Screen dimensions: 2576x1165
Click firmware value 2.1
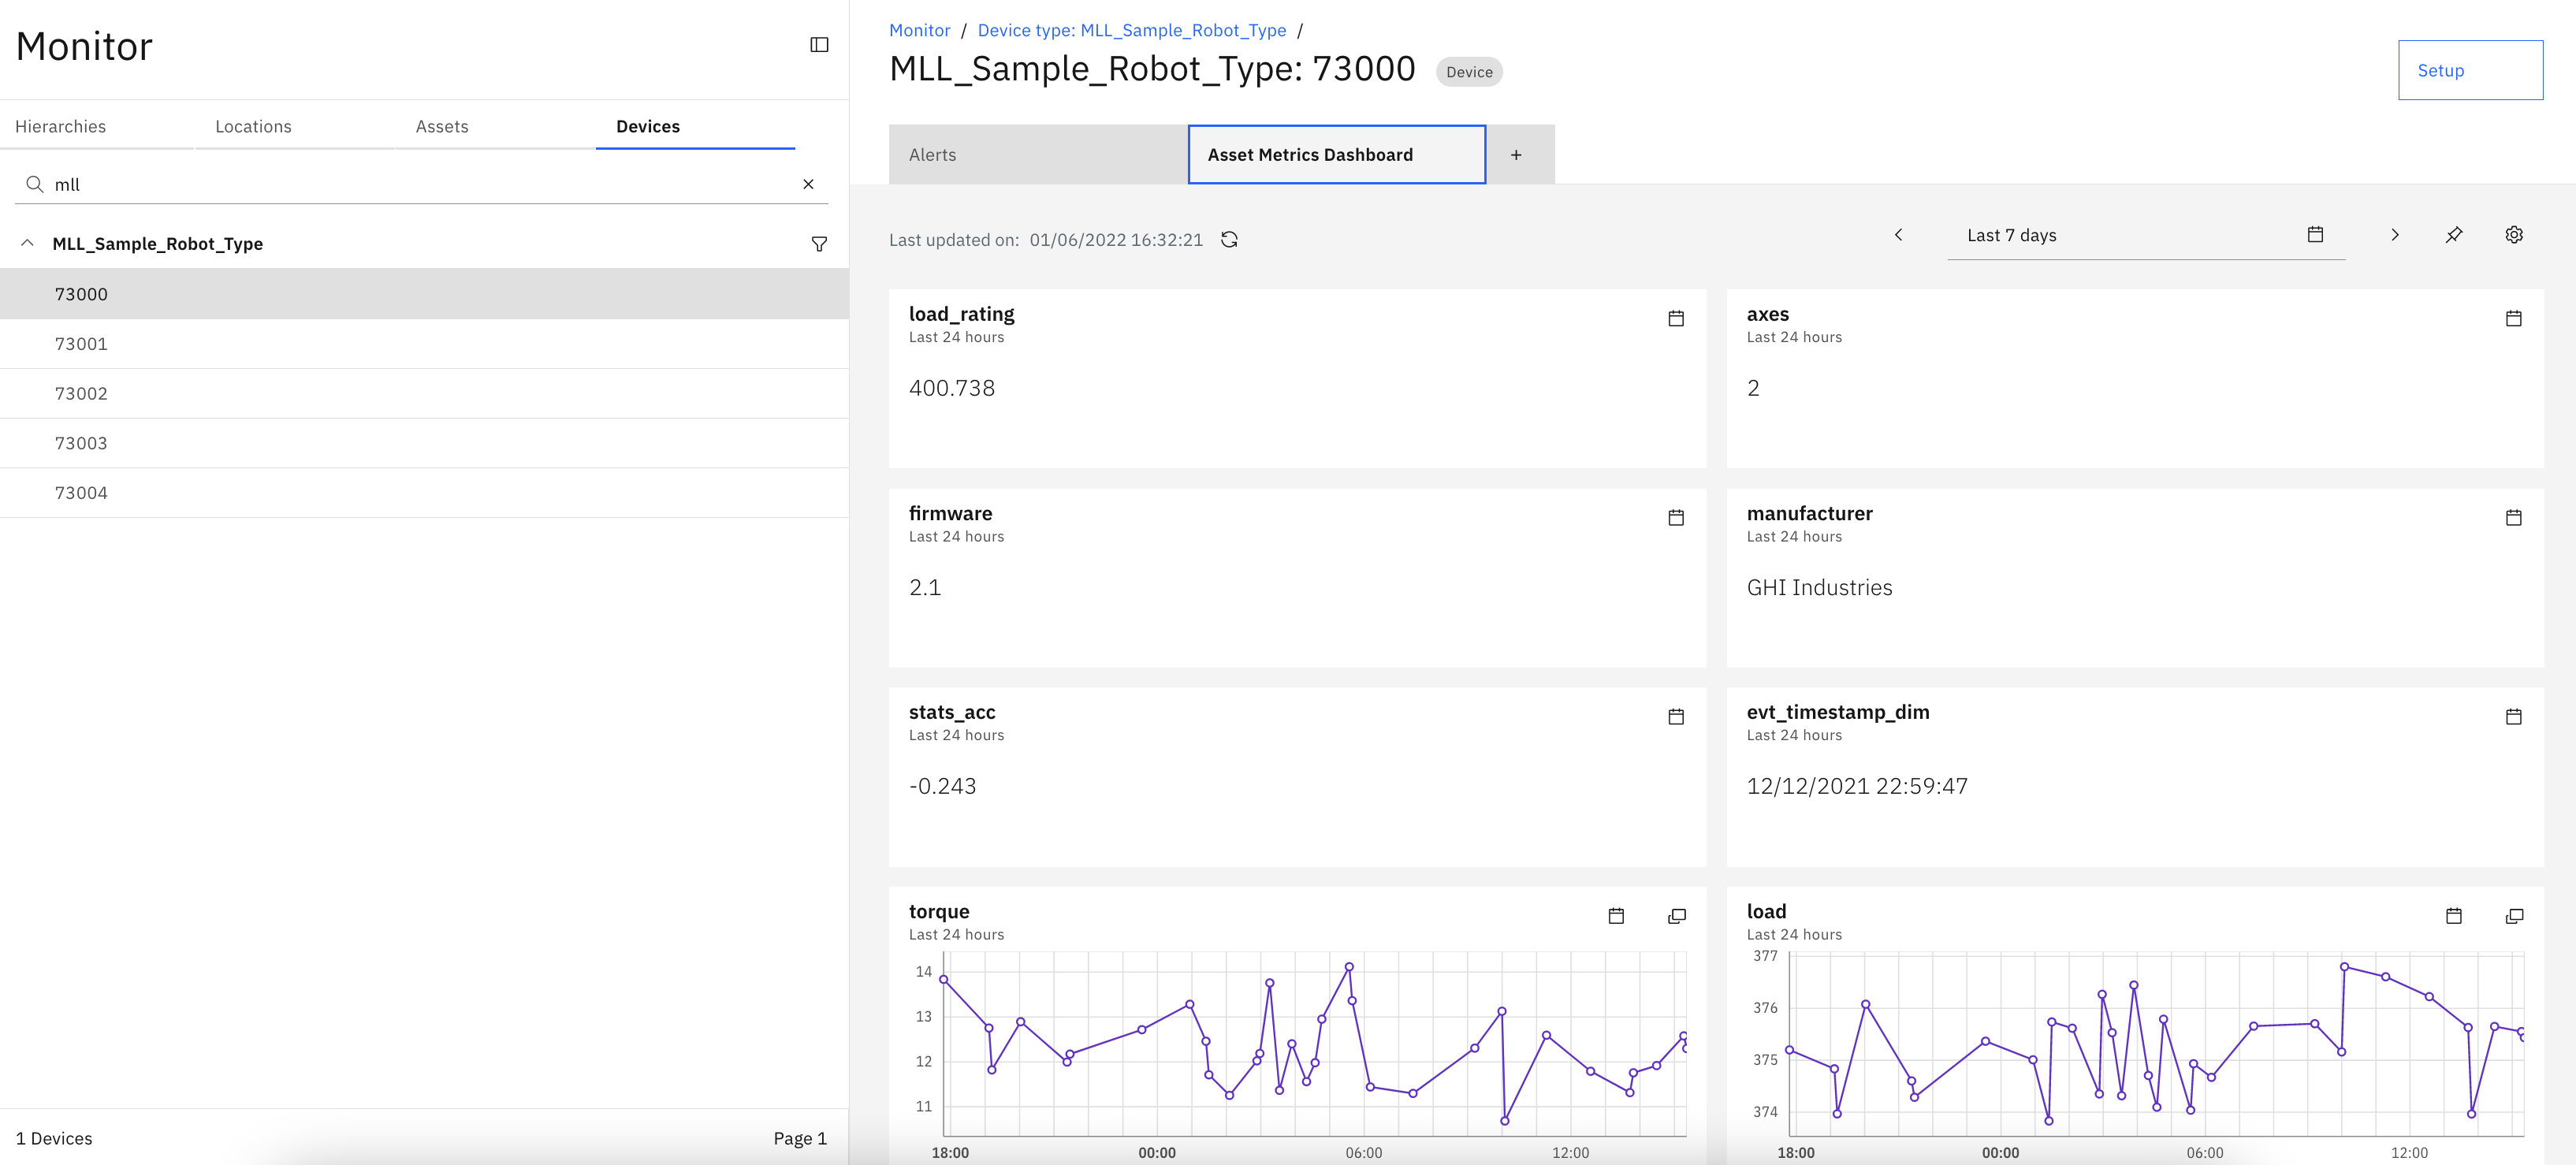pos(924,587)
